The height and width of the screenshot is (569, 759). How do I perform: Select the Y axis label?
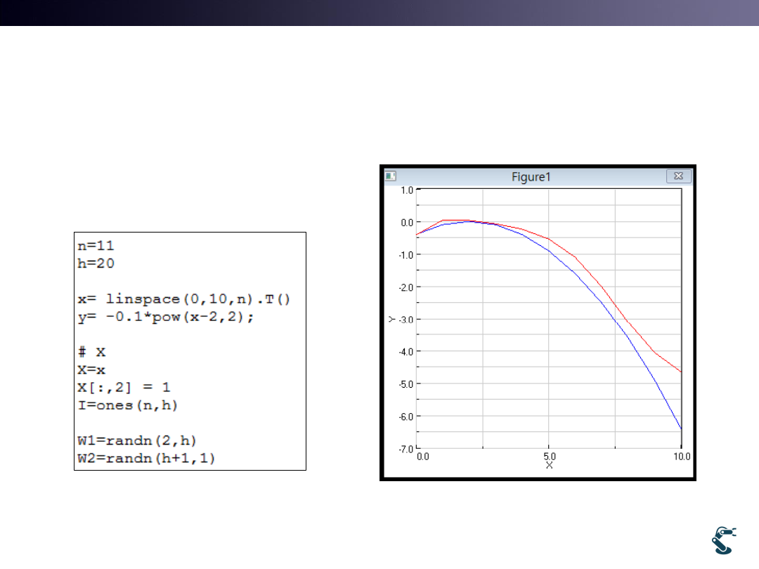(392, 318)
